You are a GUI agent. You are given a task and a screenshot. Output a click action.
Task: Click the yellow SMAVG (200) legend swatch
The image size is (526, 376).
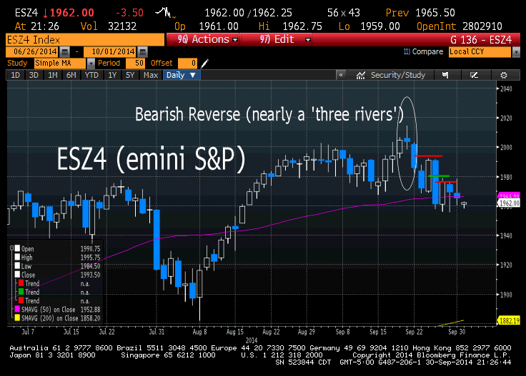pyautogui.click(x=17, y=317)
